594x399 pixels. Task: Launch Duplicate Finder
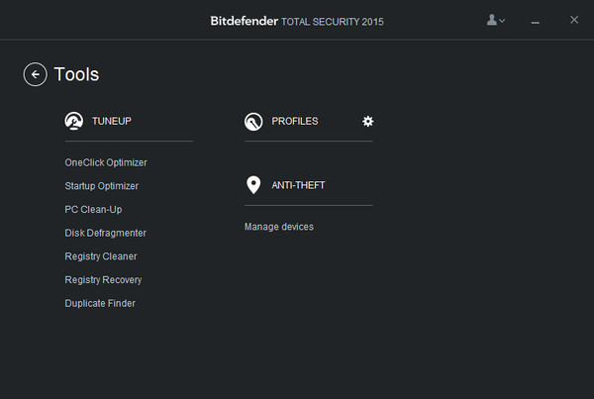pos(100,304)
